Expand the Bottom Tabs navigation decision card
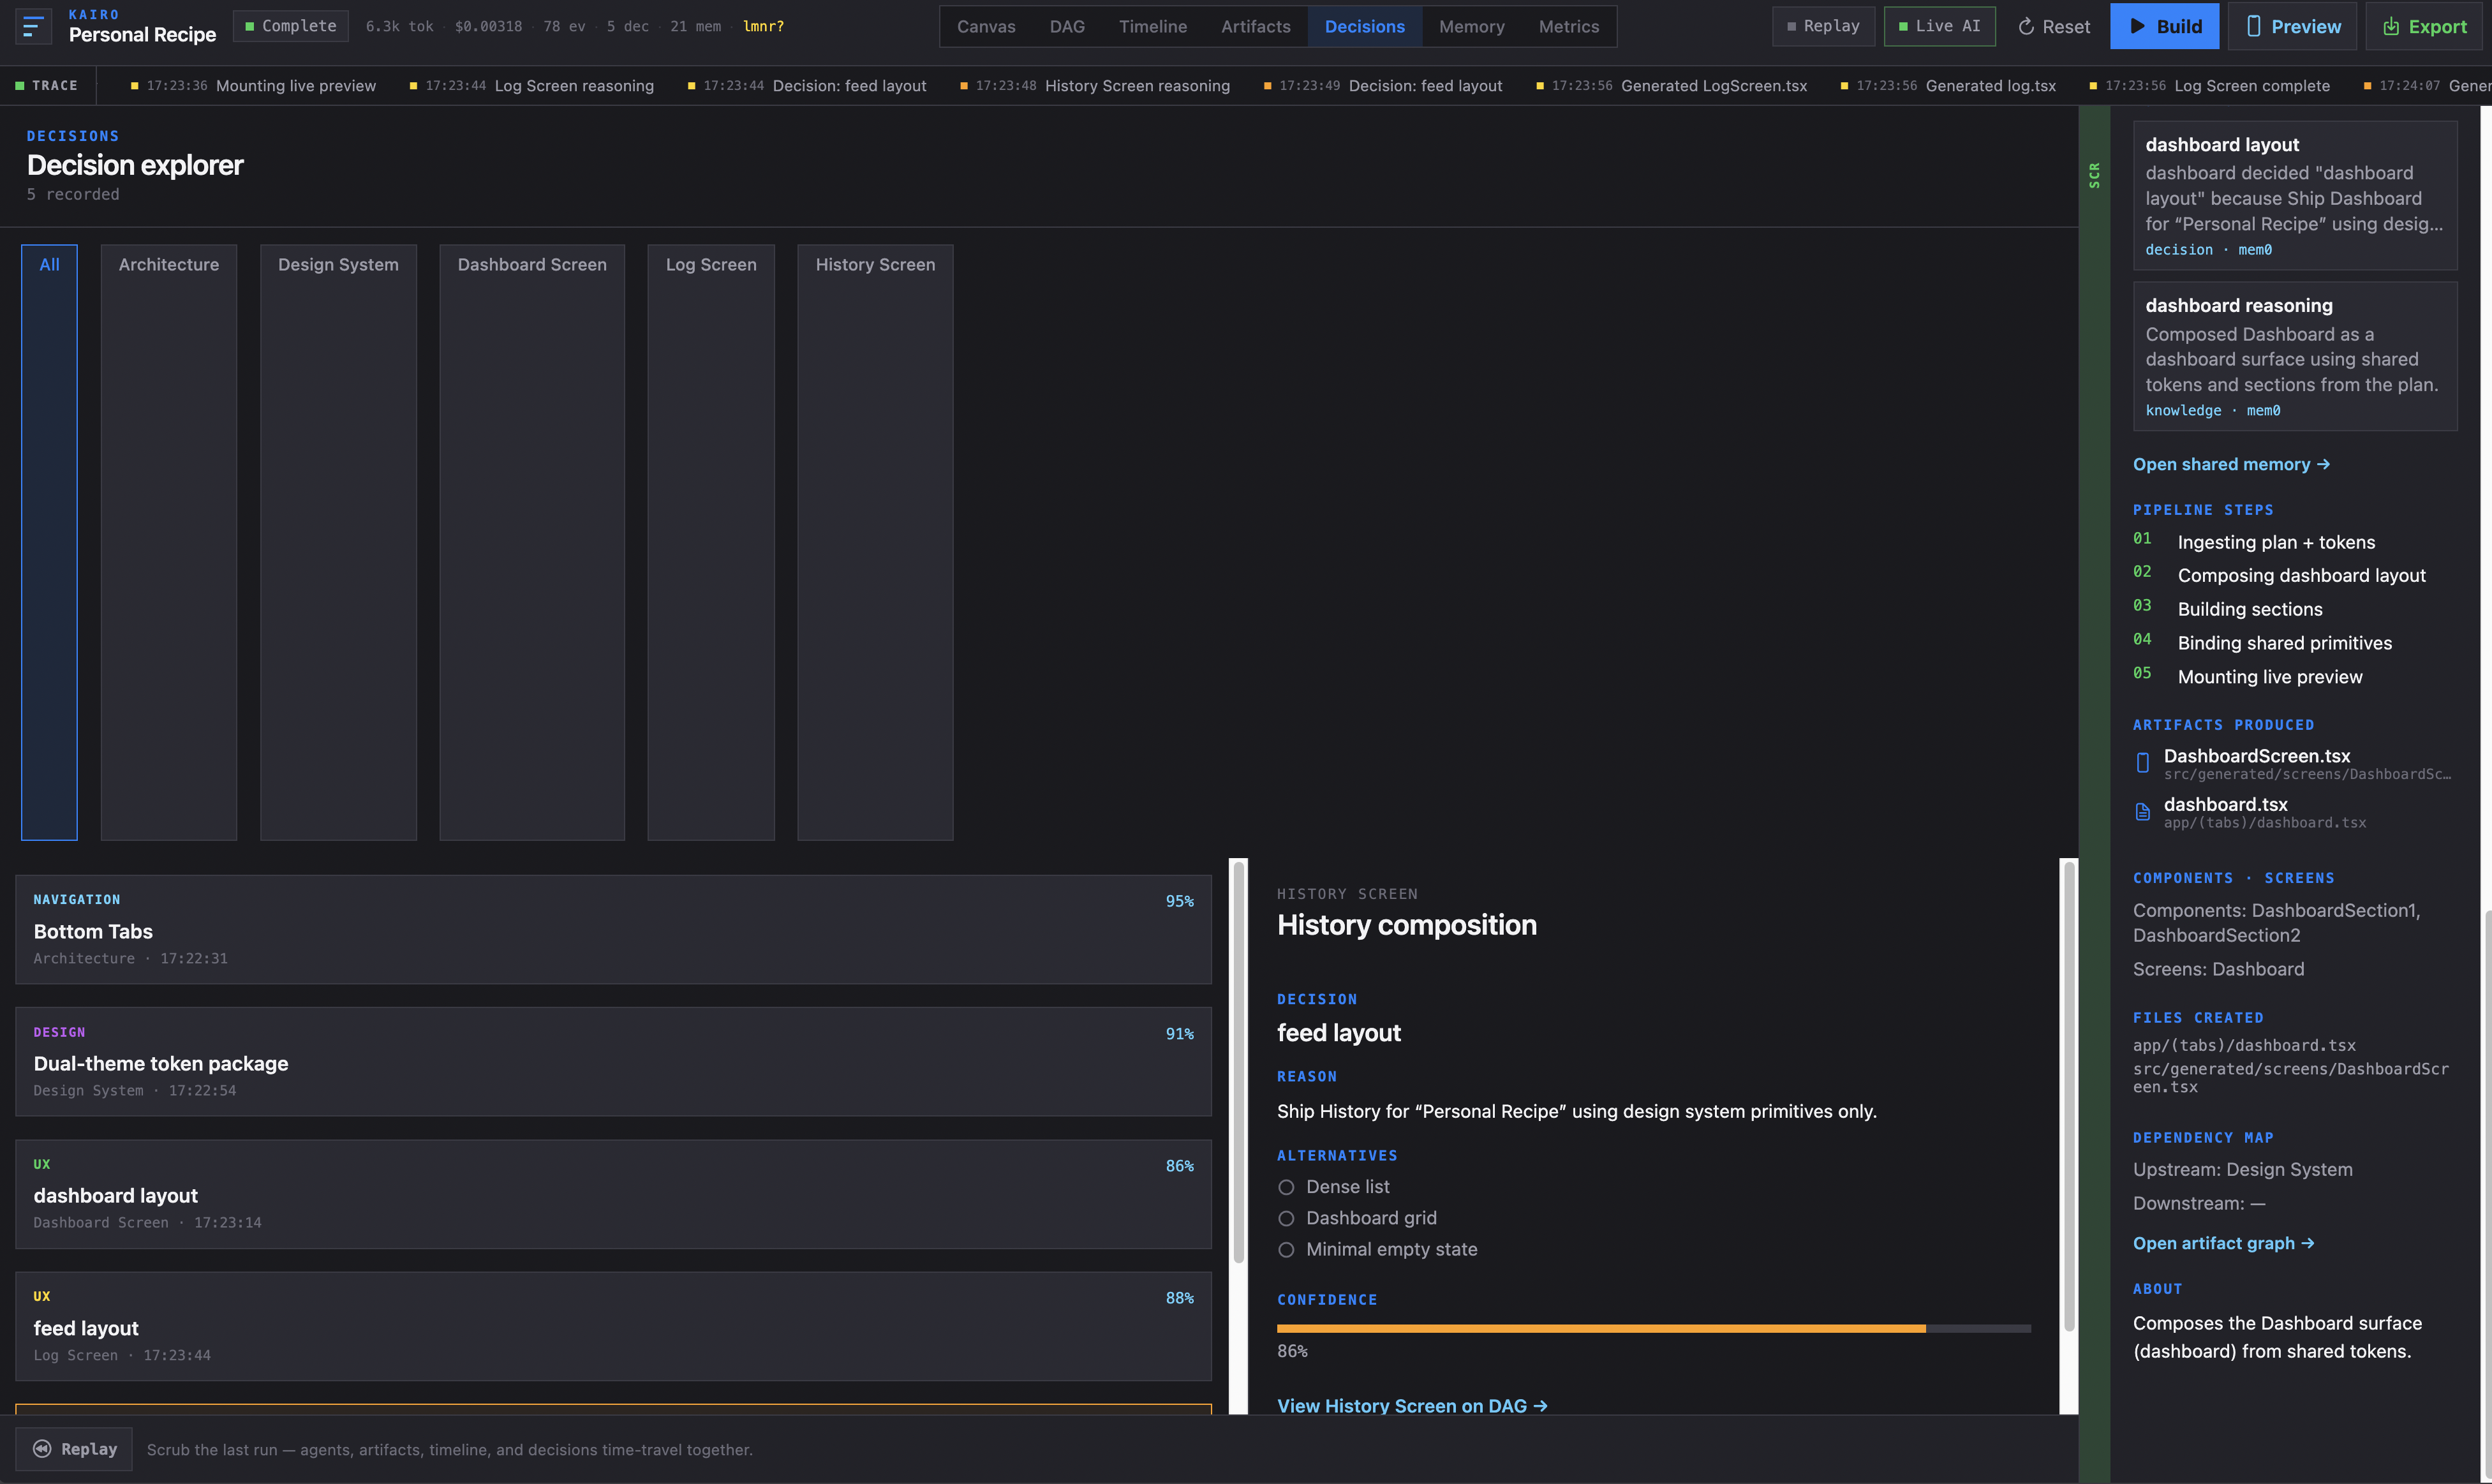 point(613,929)
